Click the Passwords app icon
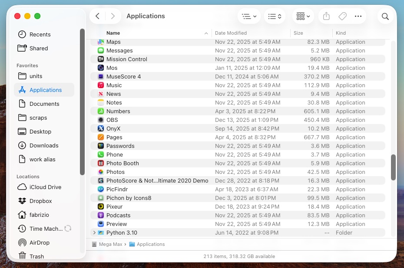This screenshot has width=404, height=268. (x=101, y=146)
